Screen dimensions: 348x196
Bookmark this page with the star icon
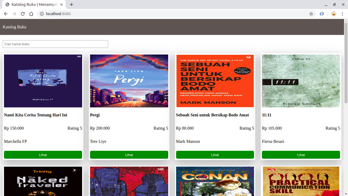click(x=311, y=14)
